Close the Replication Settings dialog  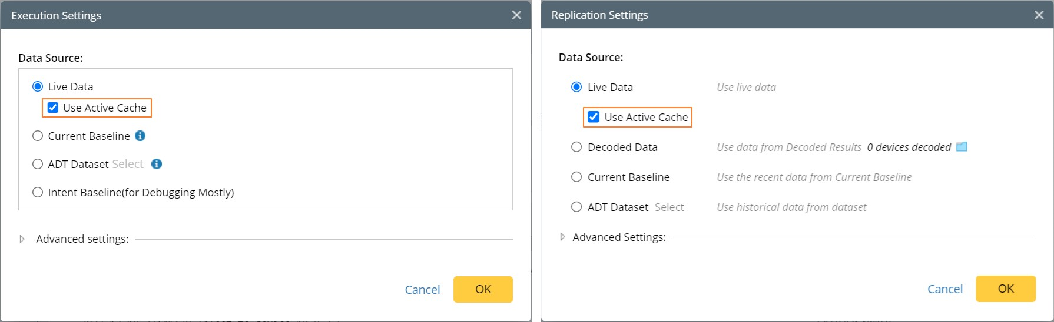pyautogui.click(x=1039, y=15)
